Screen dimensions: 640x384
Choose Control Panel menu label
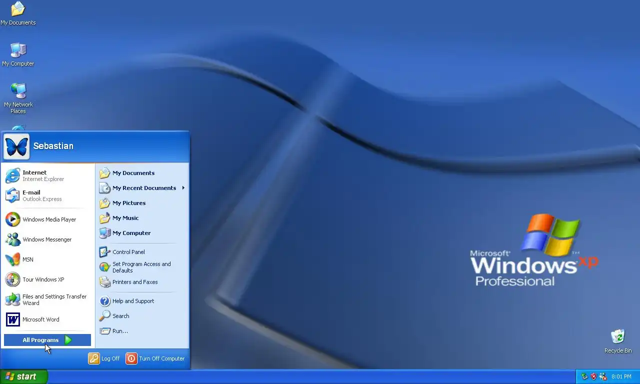(x=128, y=252)
